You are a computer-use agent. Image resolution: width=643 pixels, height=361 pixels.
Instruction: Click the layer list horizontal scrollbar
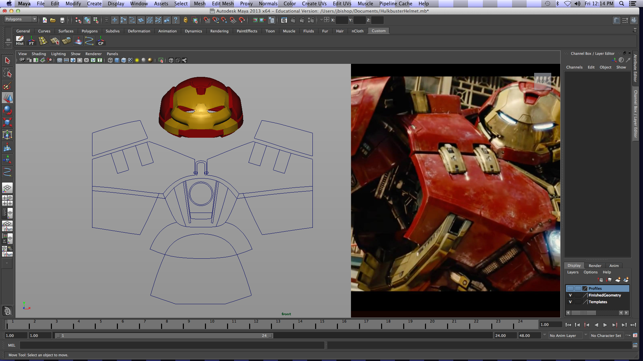(583, 313)
